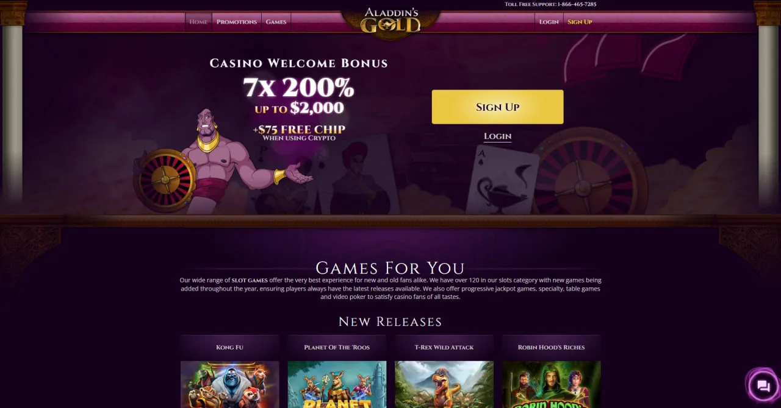Open the Kong Fu game thumbnail
Image resolution: width=781 pixels, height=408 pixels.
tap(230, 384)
